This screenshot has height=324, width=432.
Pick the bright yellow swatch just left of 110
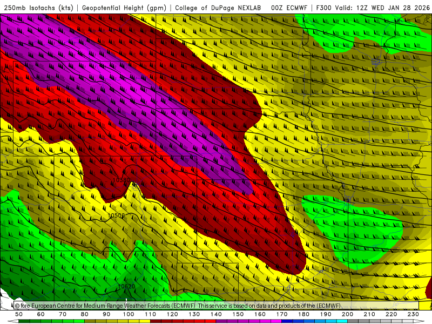pos(145,321)
